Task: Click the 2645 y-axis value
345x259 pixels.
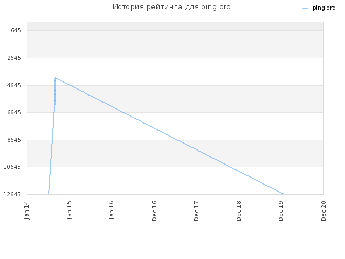Action: (x=15, y=58)
